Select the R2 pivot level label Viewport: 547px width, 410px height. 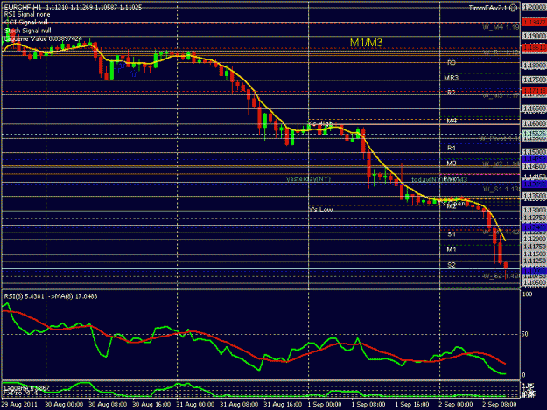[452, 93]
